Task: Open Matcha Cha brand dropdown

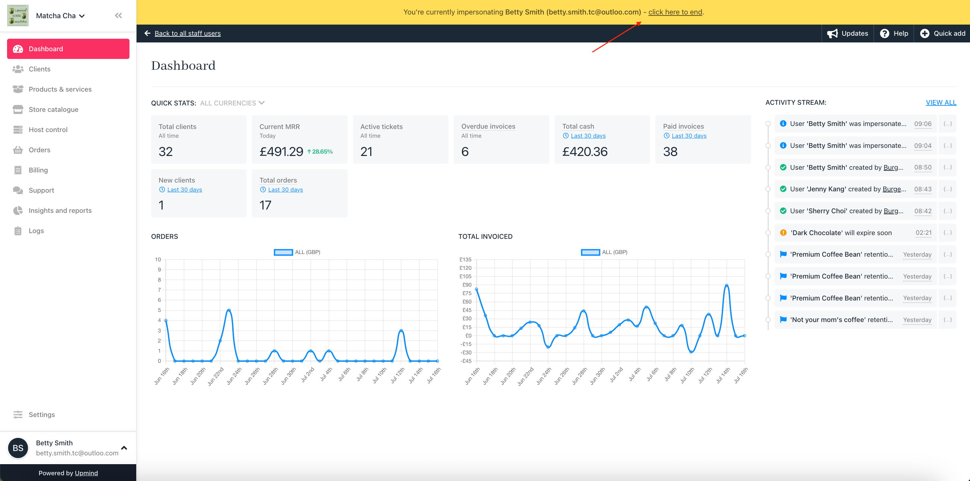Action: [60, 16]
